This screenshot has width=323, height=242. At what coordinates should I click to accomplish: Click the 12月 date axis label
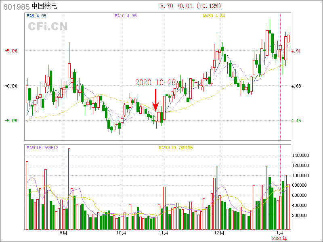click(x=219, y=233)
